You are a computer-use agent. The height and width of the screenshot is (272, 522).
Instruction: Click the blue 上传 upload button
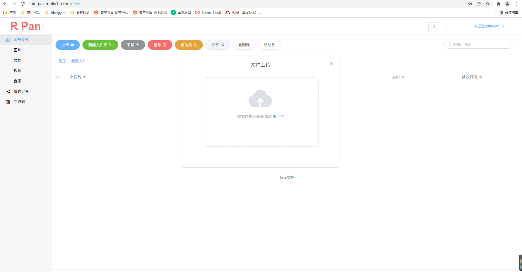(x=68, y=45)
